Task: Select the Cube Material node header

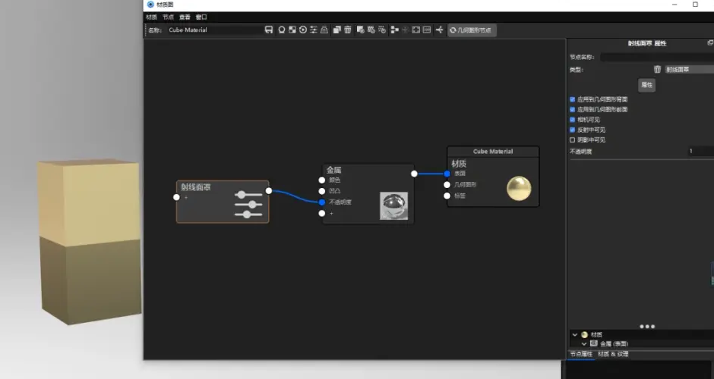Action: 493,152
